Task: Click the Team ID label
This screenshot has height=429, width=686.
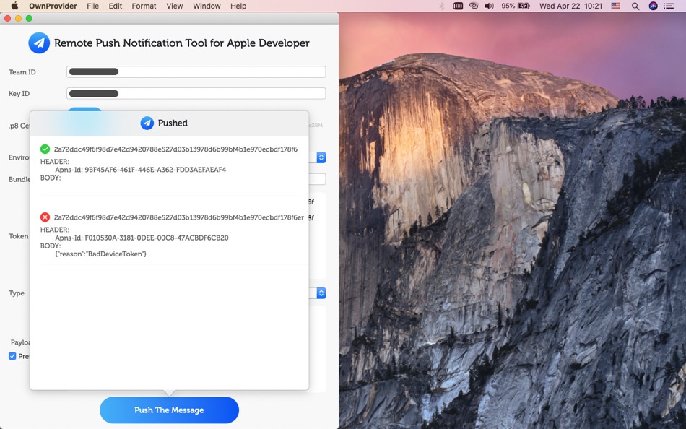Action: pos(22,71)
